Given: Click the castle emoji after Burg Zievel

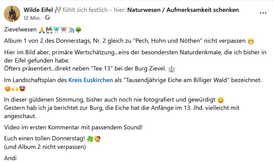Looking at the screenshot, I should tap(172, 69).
